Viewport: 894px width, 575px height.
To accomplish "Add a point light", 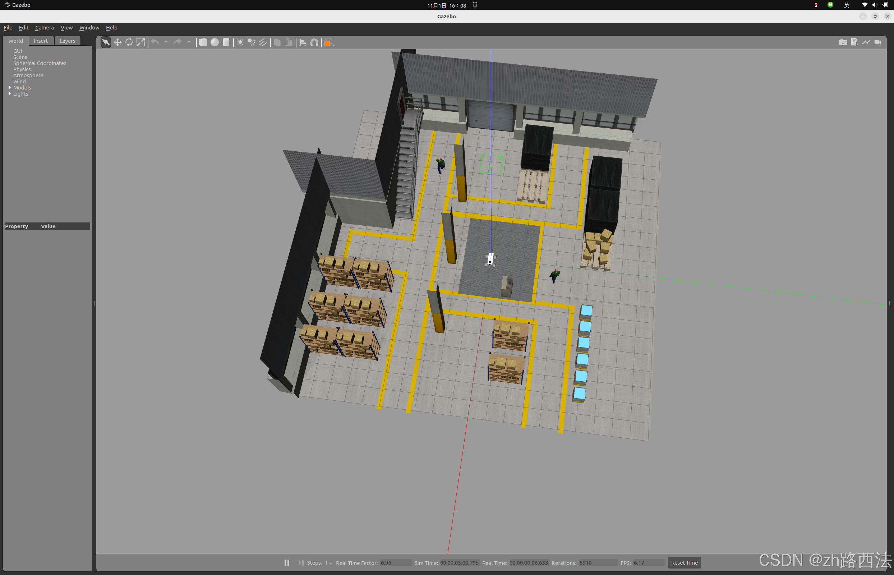I will [x=240, y=42].
